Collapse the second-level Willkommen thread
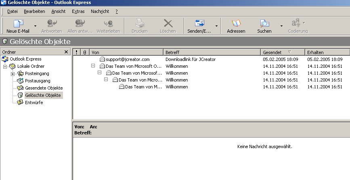This screenshot has width=350, height=180. tap(100, 73)
